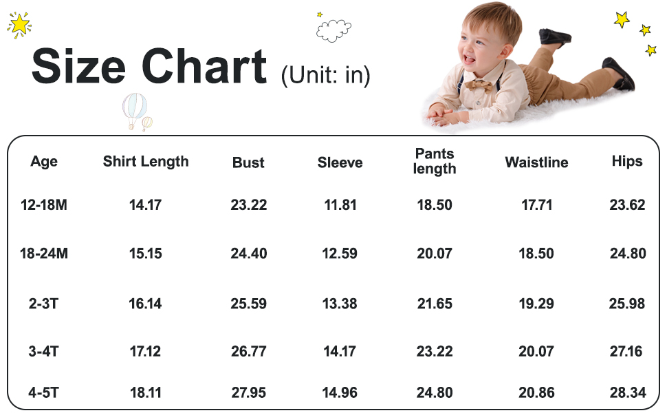Viewport: 667px width, 413px height.
Task: Click the "(Unit: in)" label
Action: pyautogui.click(x=325, y=75)
